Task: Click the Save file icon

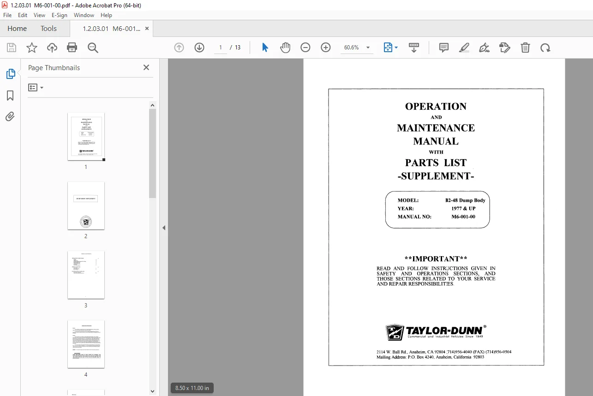Action: [x=12, y=48]
